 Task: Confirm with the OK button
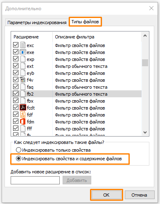click(x=106, y=195)
